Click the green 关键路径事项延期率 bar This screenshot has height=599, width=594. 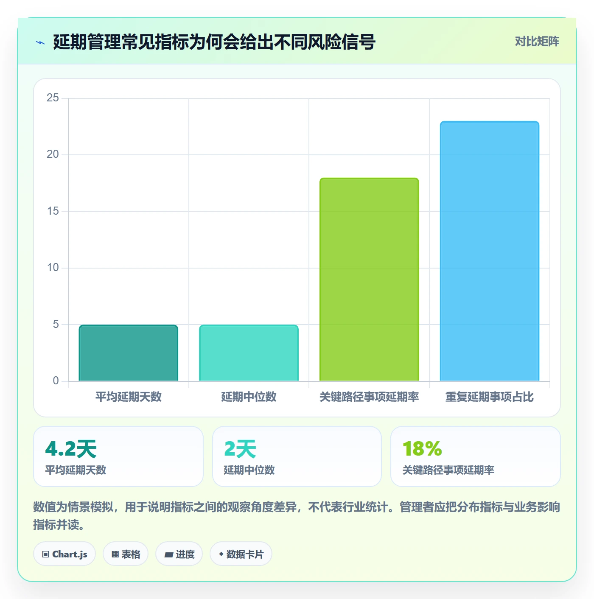pyautogui.click(x=369, y=280)
